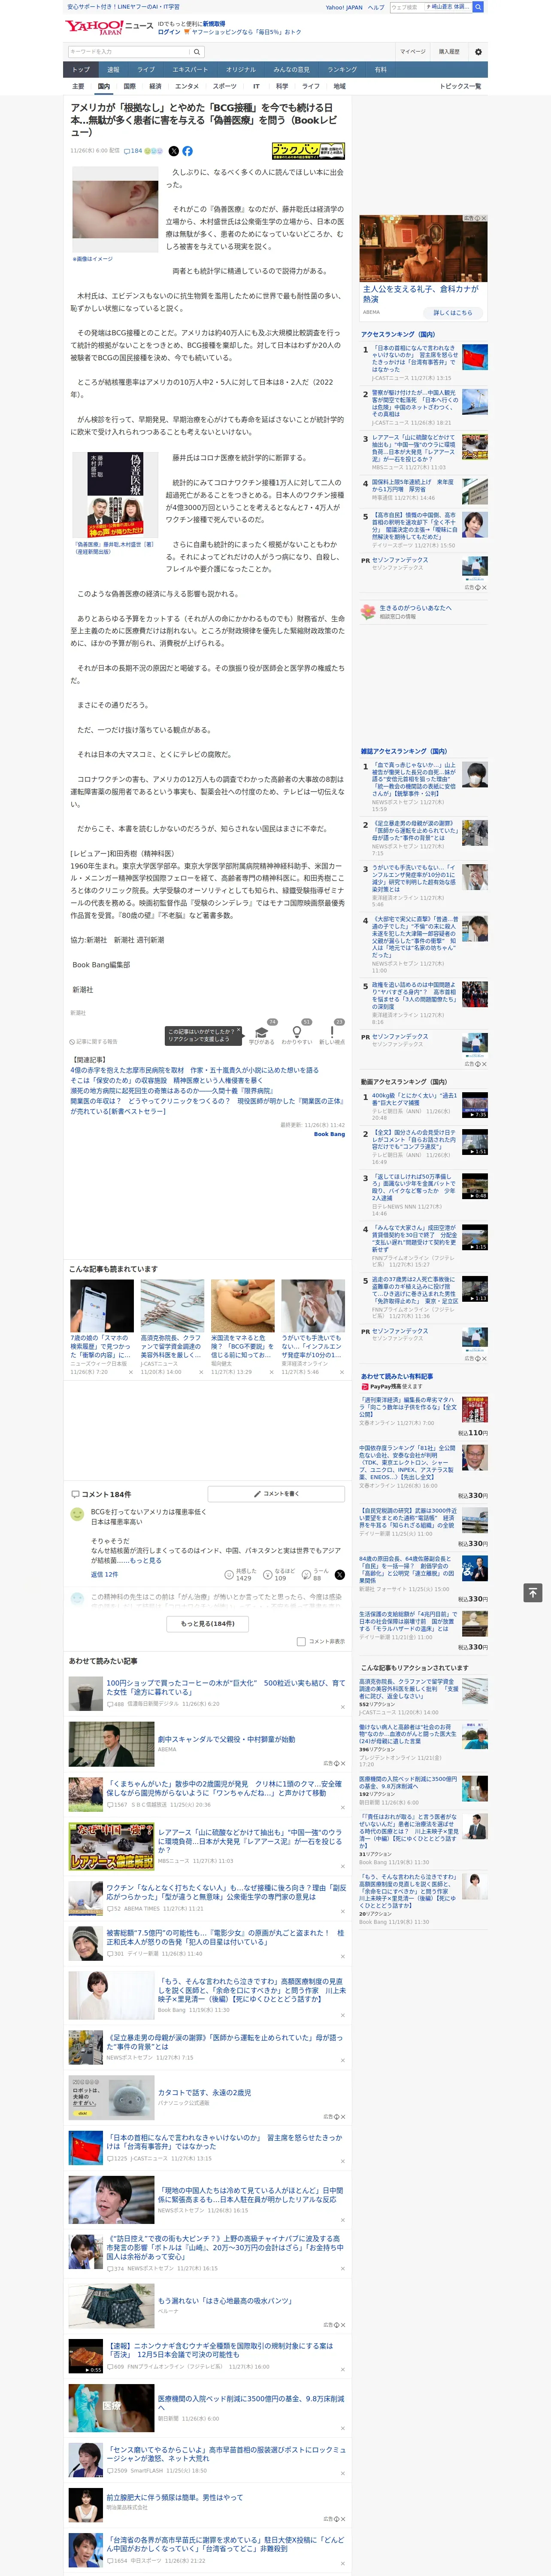This screenshot has height=2576, width=551.
Task: Click the Book Bang source link
Action: pyautogui.click(x=329, y=1134)
